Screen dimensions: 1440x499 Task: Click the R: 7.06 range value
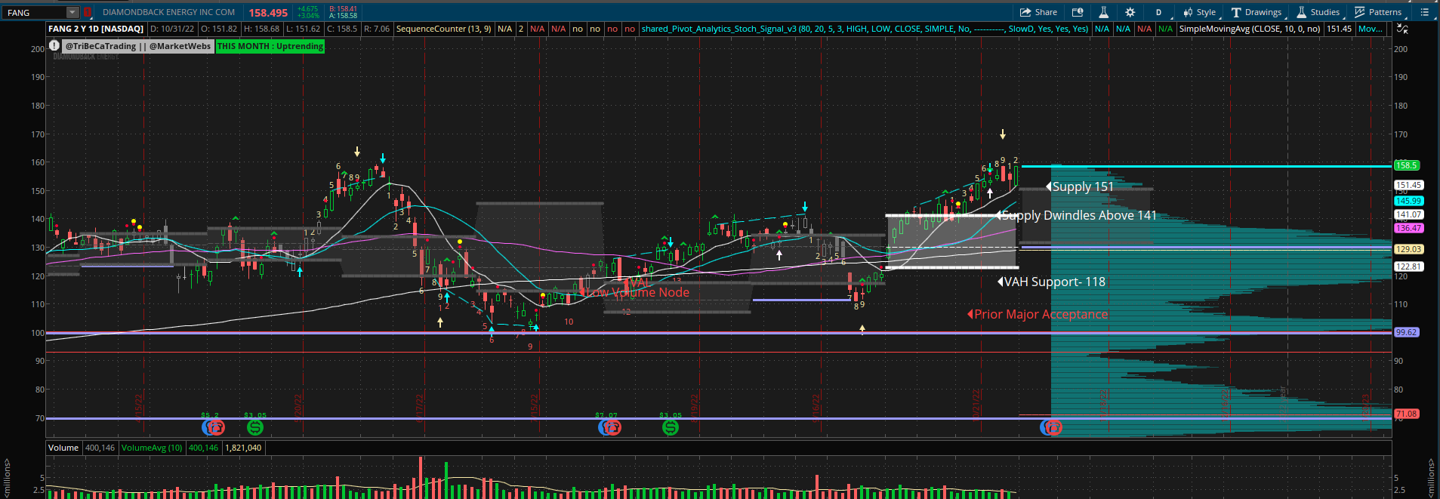coord(376,29)
